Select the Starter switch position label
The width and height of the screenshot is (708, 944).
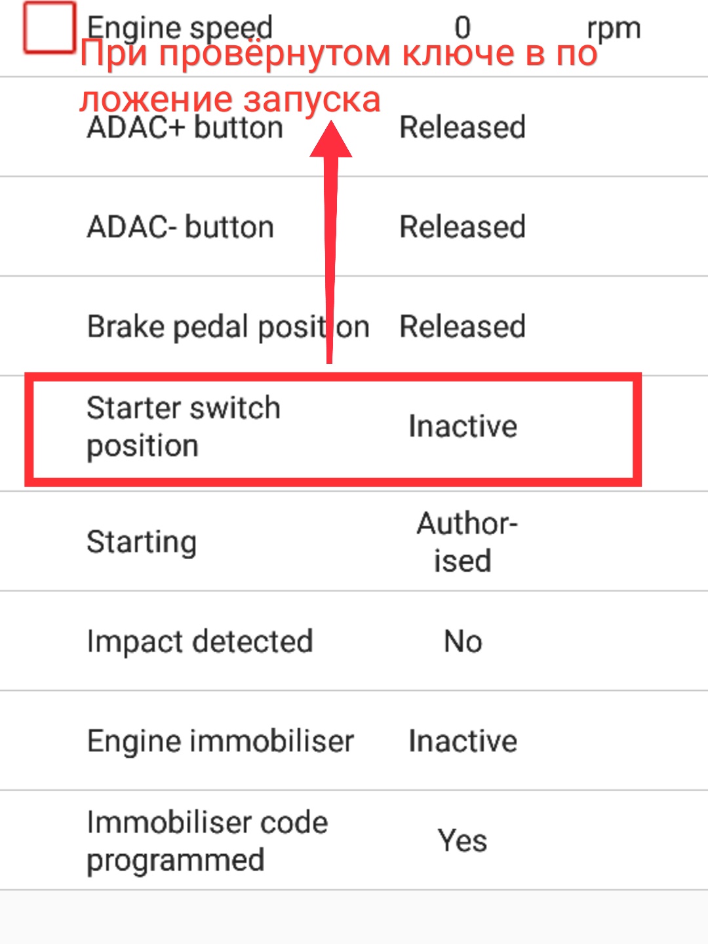[x=183, y=427]
